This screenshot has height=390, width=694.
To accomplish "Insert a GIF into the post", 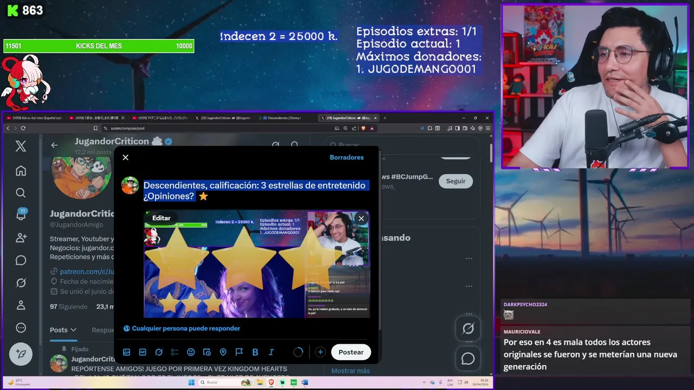I will coord(143,352).
